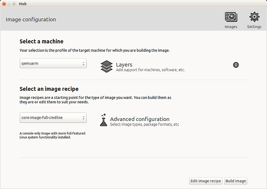The width and height of the screenshot is (267, 189).
Task: Minimize the Hob window
Action: (x=9, y=4)
